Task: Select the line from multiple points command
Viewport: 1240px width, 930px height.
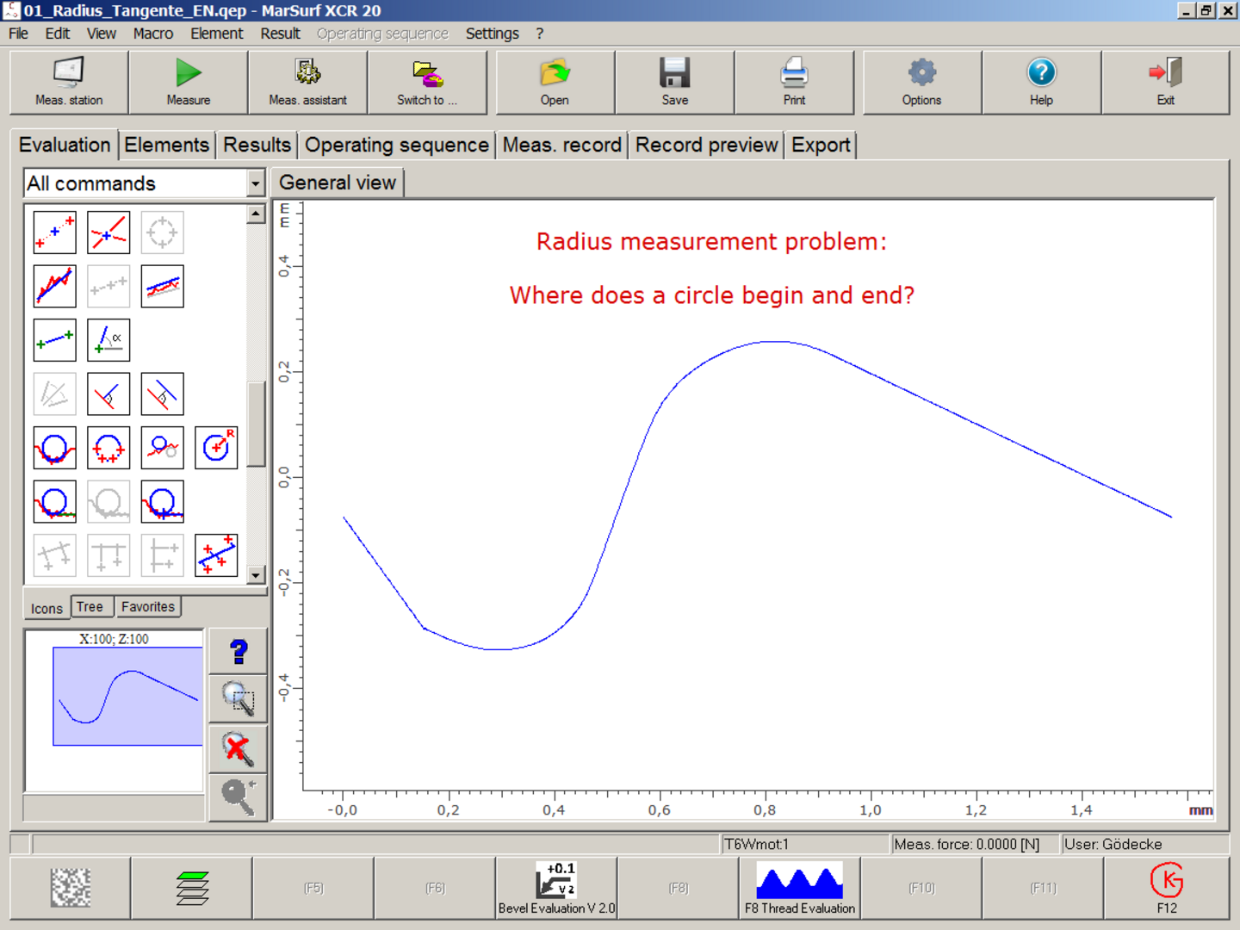Action: coord(216,555)
